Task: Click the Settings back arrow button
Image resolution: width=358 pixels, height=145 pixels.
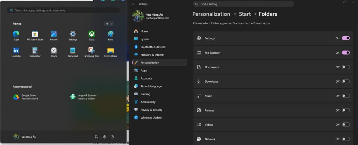Action: [x=134, y=4]
